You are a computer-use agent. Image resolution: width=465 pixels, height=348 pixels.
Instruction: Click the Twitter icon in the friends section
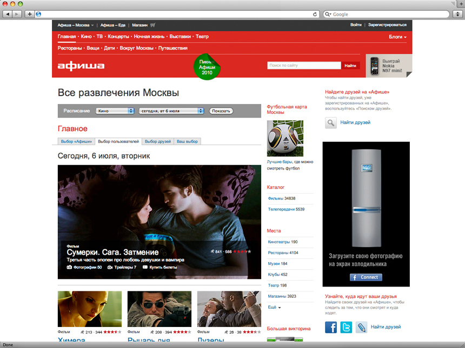346,327
